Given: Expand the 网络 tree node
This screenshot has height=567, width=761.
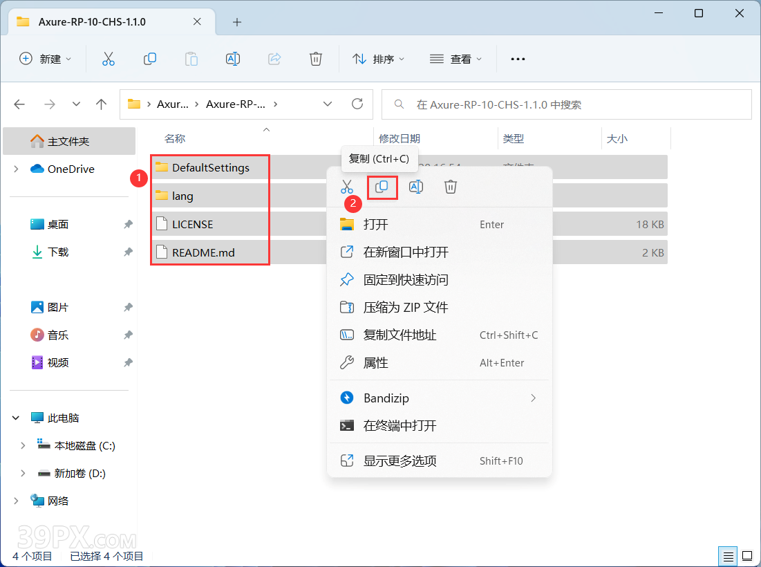Looking at the screenshot, I should pos(16,501).
